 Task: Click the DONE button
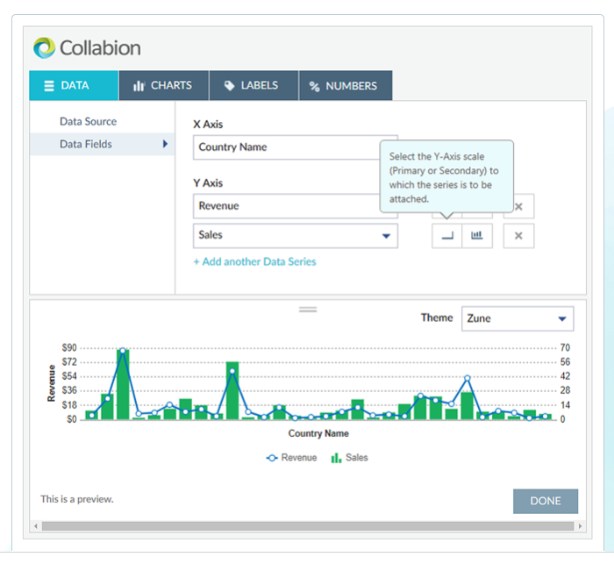click(545, 501)
